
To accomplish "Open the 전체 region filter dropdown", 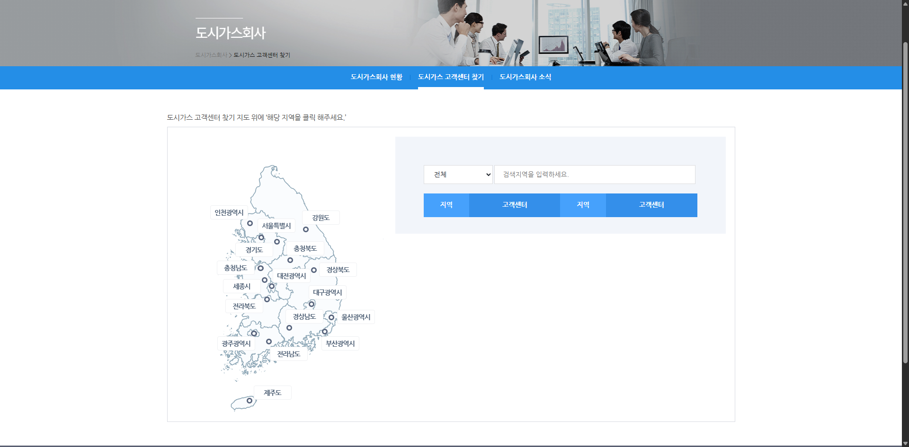I will [x=457, y=174].
